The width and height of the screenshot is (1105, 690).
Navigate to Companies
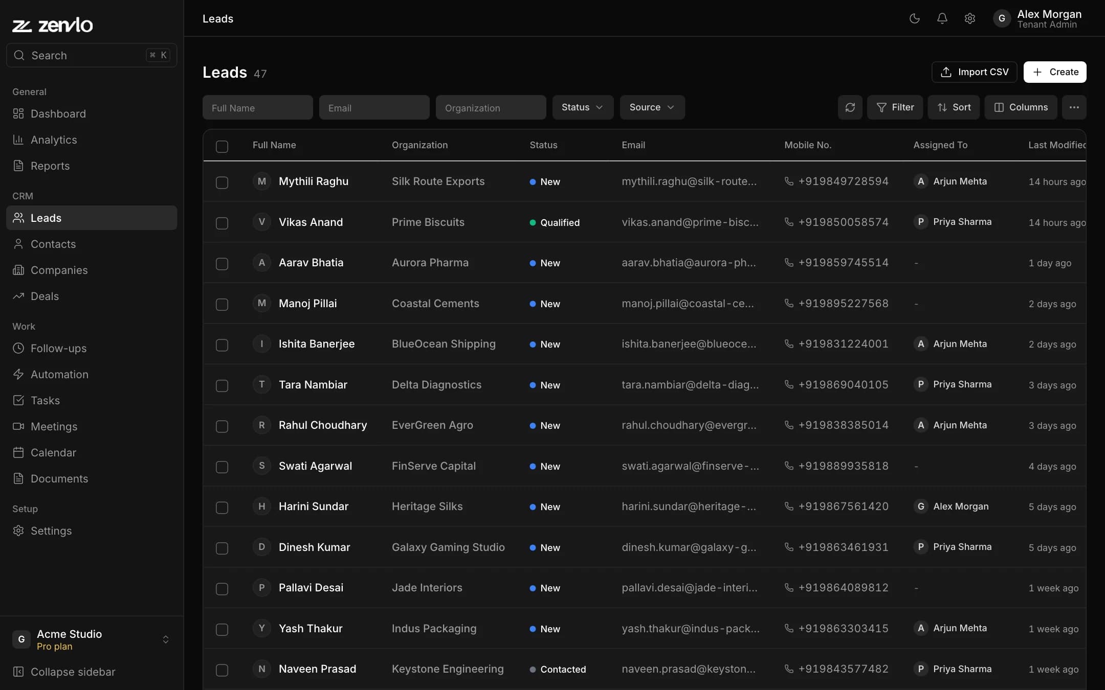[x=92, y=270]
